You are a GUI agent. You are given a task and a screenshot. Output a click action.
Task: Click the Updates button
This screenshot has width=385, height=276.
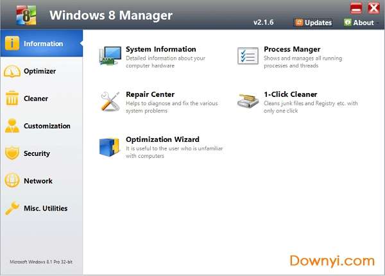click(314, 22)
